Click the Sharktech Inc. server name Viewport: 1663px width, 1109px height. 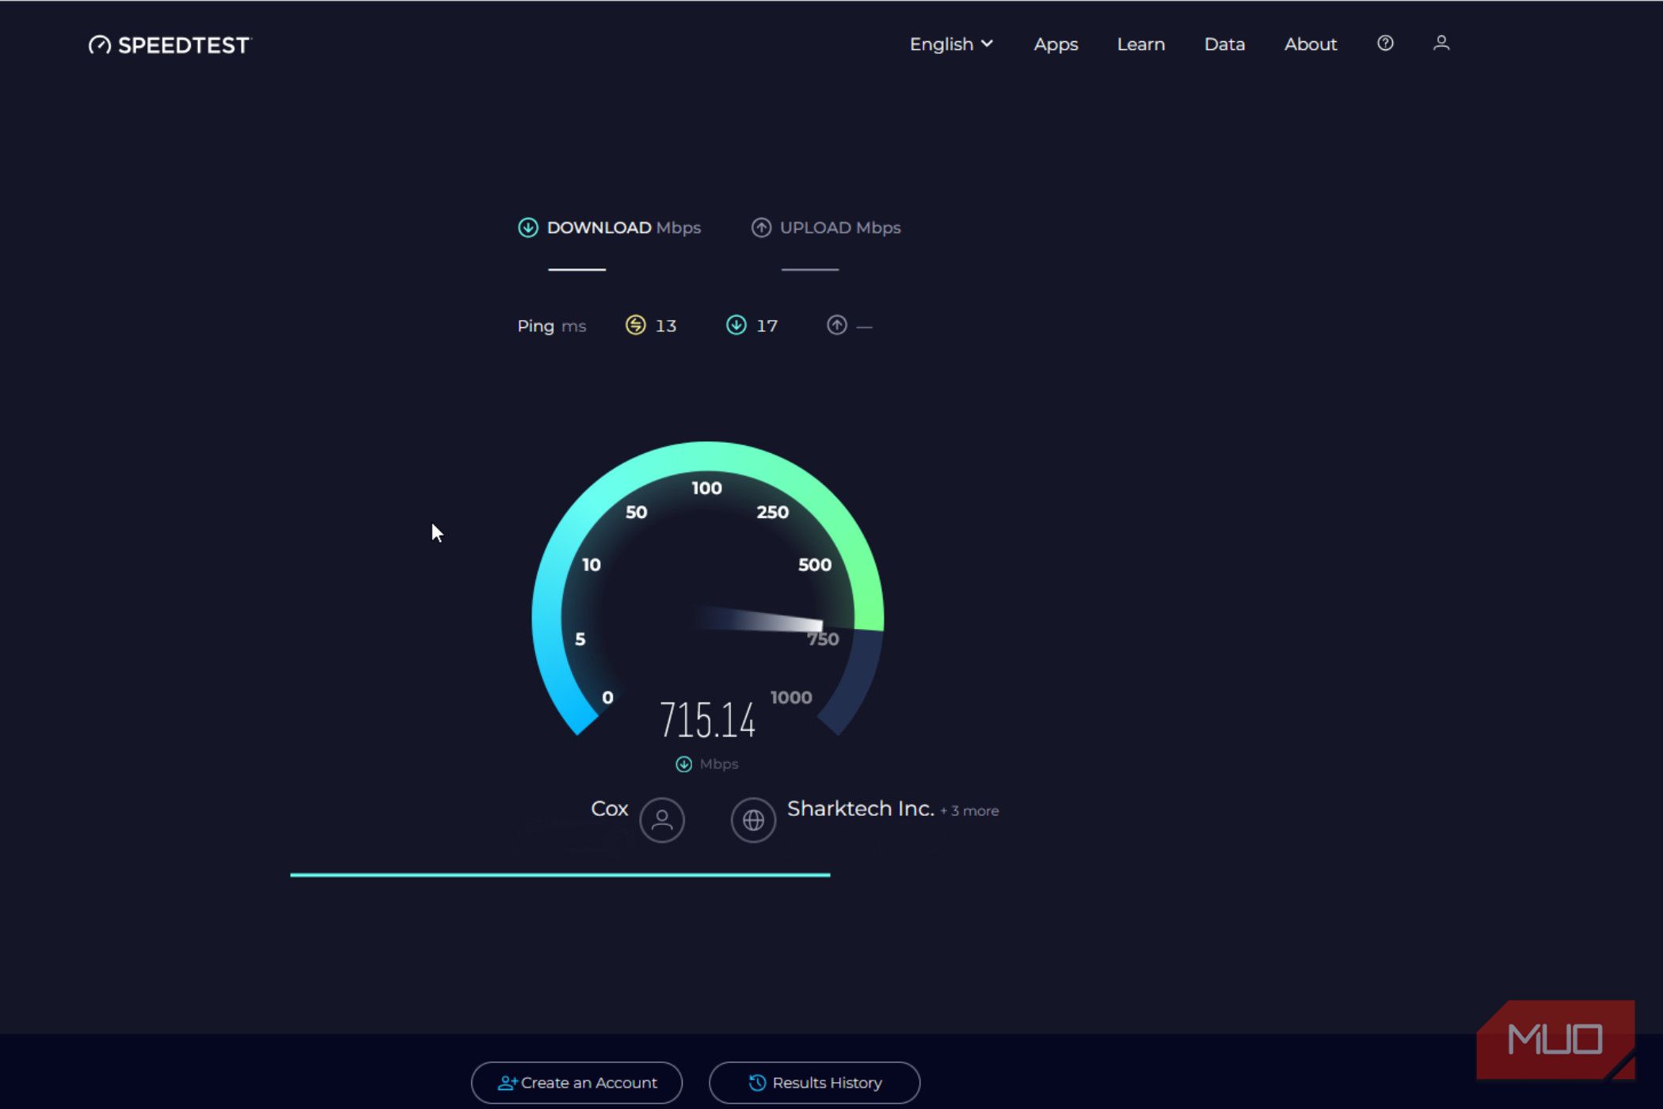tap(860, 809)
